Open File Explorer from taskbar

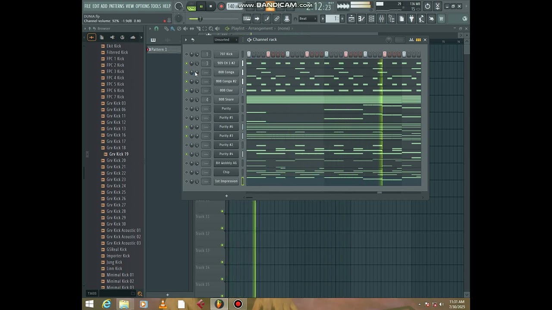124,304
